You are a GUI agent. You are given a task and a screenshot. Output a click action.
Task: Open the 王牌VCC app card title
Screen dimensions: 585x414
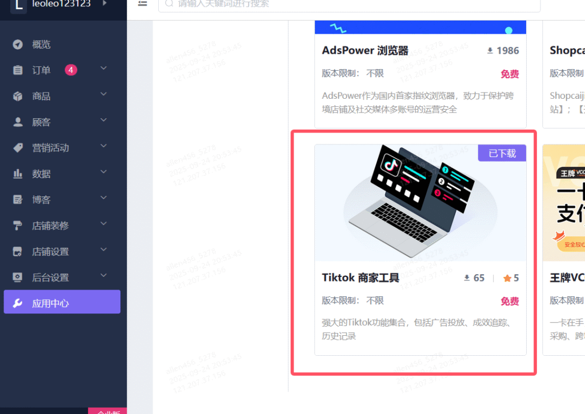pos(567,278)
